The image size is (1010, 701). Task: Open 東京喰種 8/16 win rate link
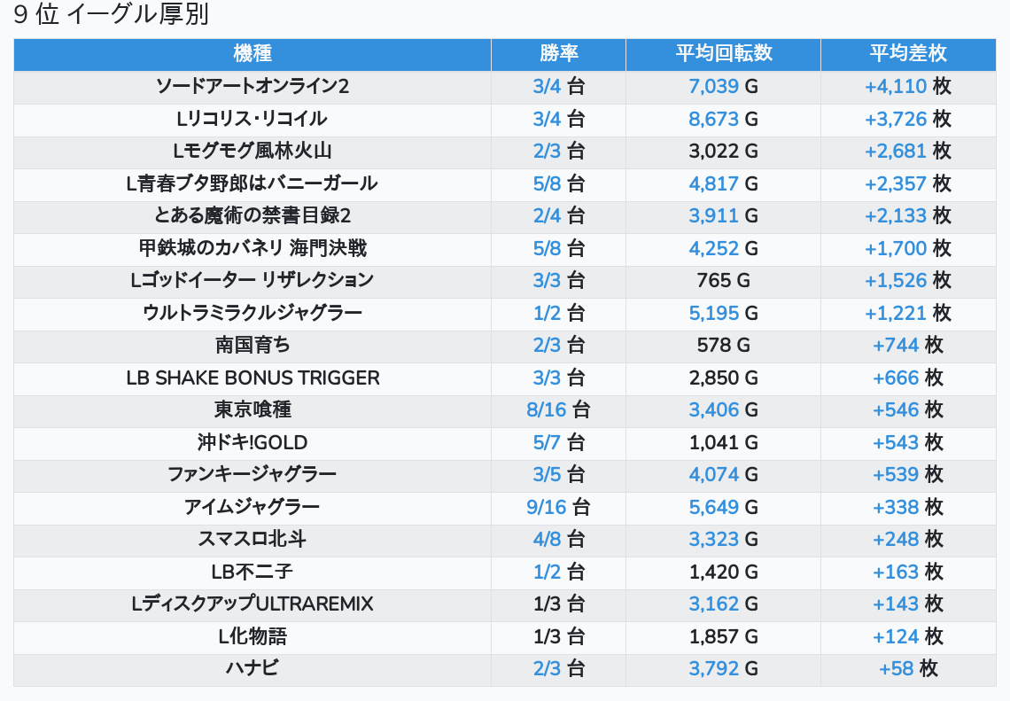(x=547, y=409)
